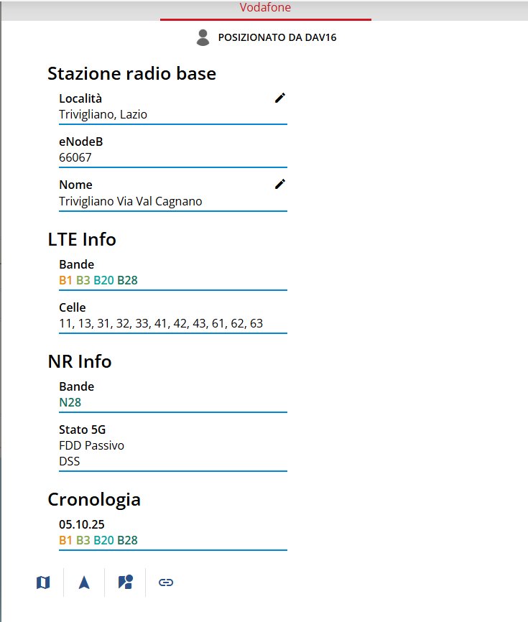Image resolution: width=528 pixels, height=622 pixels.
Task: Click the N28 band under NR Info
Action: pyautogui.click(x=70, y=402)
